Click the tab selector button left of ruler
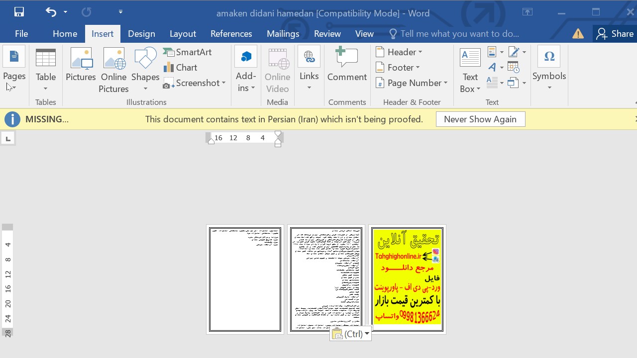The image size is (637, 358). 8,138
